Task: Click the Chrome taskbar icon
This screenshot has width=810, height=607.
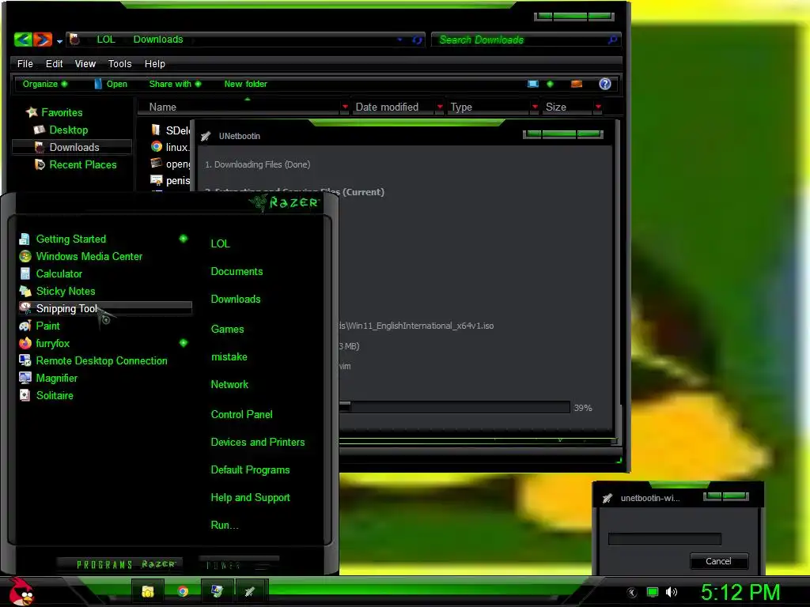Action: pyautogui.click(x=183, y=591)
